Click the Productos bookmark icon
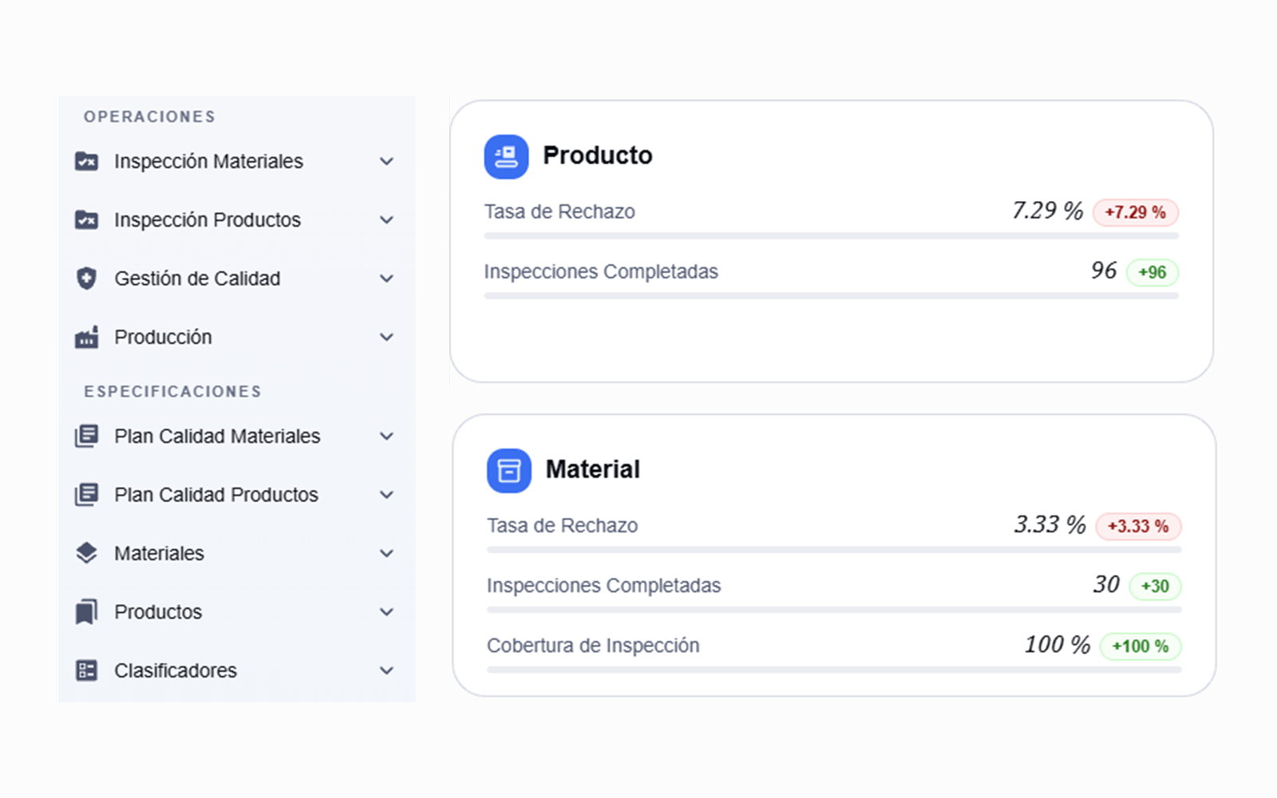The width and height of the screenshot is (1277, 798). (x=86, y=612)
